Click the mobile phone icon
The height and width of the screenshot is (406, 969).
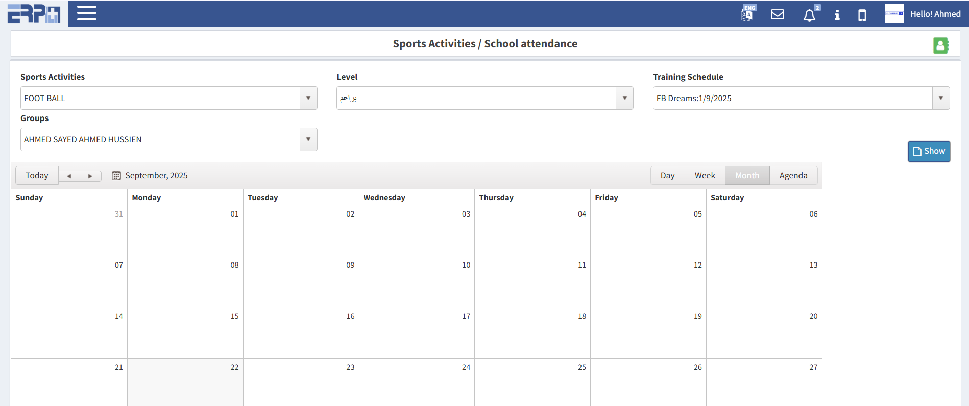tap(862, 15)
